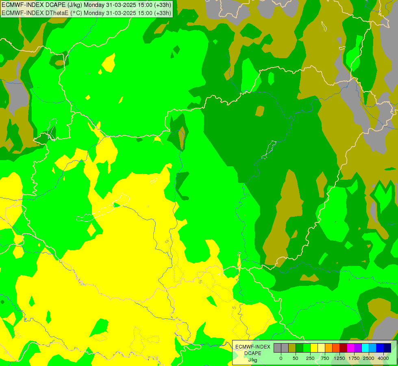Click the DCAPE title line in the header
Screen dimensions: 398x366
(x=86, y=5)
